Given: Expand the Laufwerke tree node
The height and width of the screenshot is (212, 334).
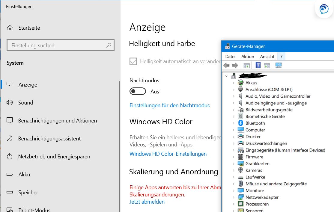Looking at the screenshot, I should 234,177.
